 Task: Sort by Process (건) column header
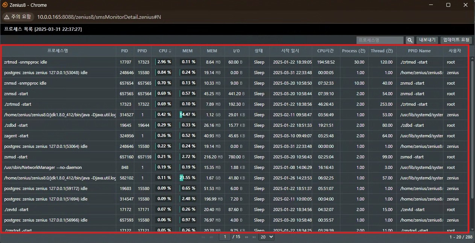click(354, 51)
